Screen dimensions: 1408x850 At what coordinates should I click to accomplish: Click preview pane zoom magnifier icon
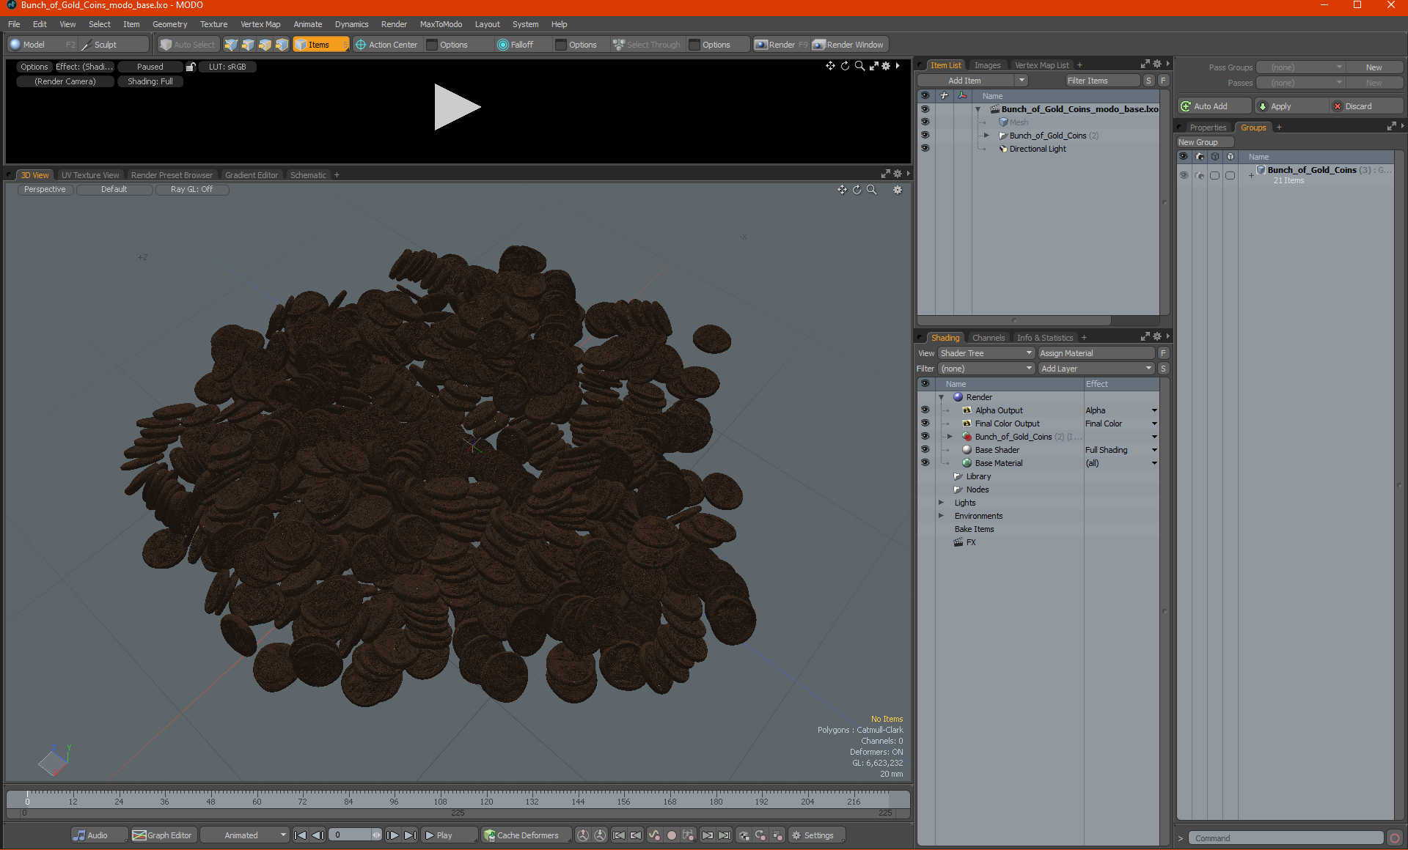point(859,66)
